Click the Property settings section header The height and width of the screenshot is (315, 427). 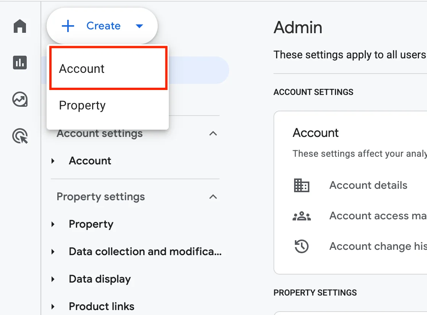pos(101,197)
